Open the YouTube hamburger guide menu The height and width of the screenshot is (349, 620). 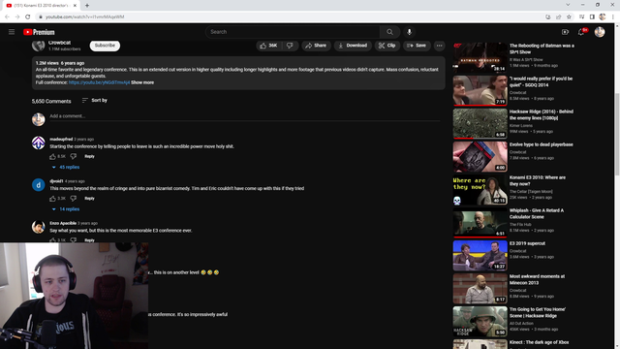tap(12, 32)
